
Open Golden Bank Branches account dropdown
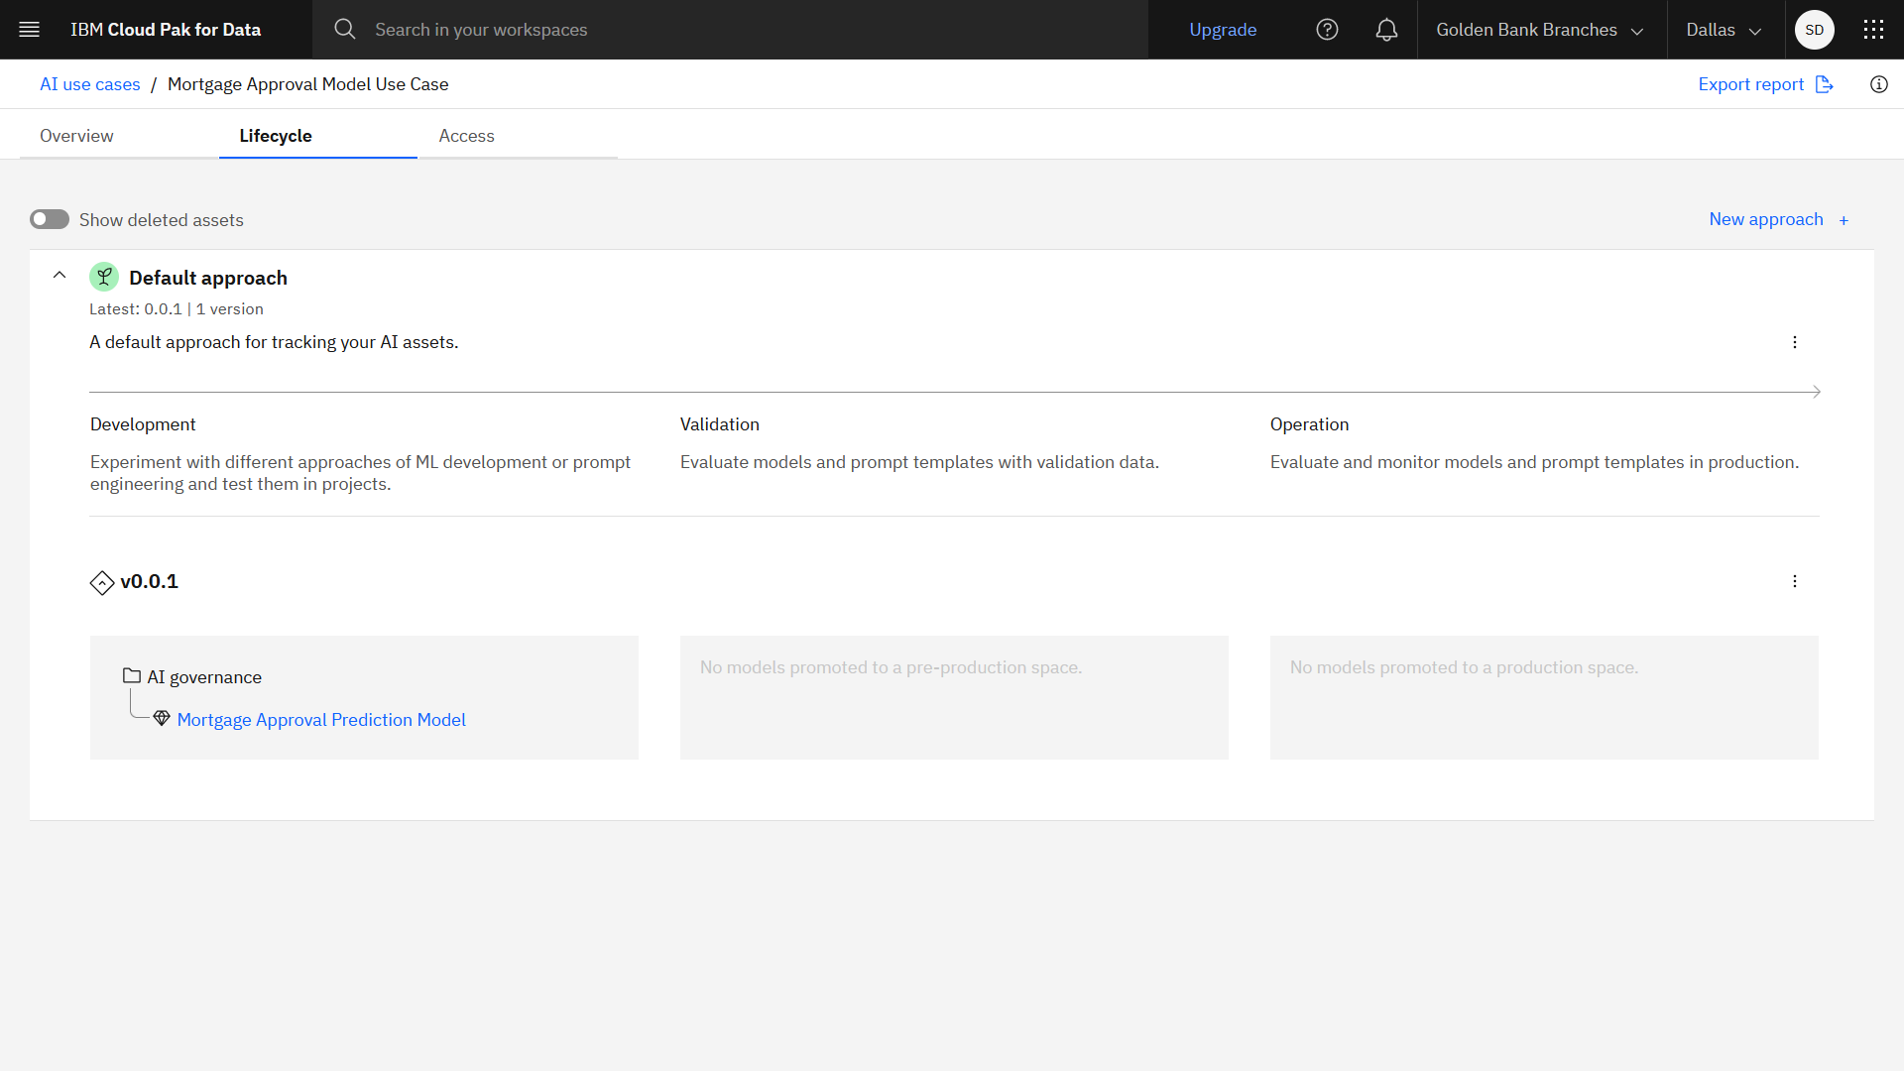click(x=1540, y=30)
